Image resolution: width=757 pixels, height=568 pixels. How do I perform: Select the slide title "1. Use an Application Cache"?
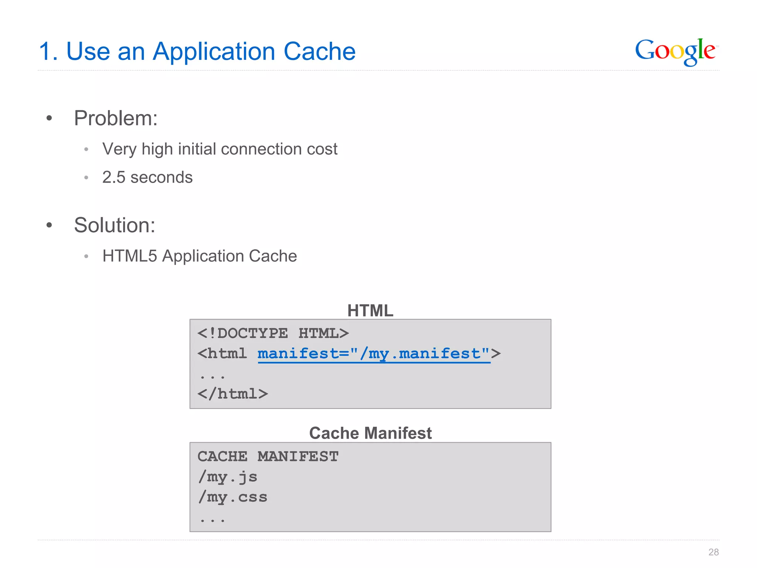click(197, 51)
